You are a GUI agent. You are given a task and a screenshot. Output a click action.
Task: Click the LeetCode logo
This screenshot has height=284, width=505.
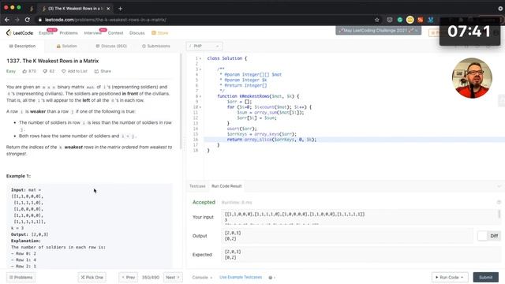coord(20,32)
